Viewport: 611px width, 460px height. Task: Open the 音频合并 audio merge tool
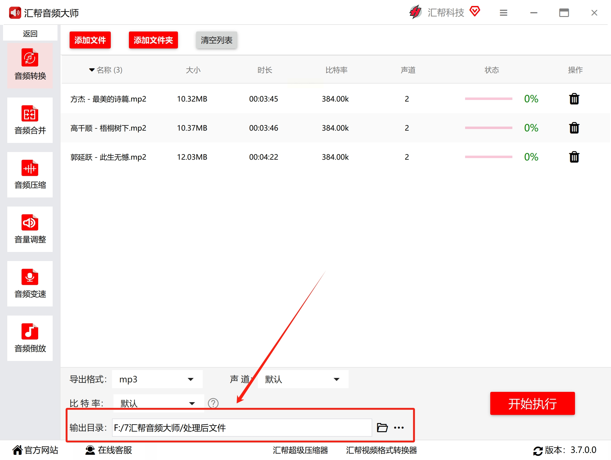click(x=30, y=120)
